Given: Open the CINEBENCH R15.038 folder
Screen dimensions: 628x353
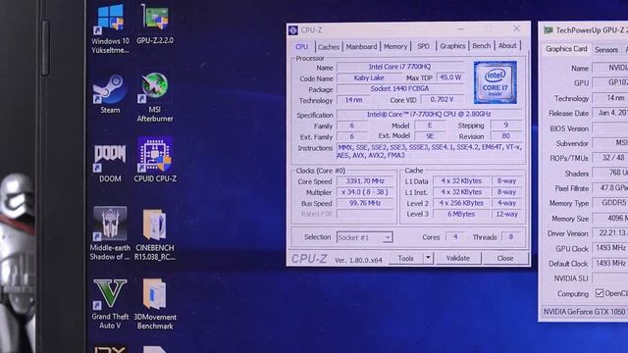Looking at the screenshot, I should [x=155, y=235].
